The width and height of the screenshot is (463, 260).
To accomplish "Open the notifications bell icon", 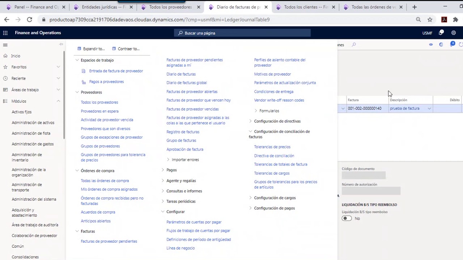I will point(441,33).
